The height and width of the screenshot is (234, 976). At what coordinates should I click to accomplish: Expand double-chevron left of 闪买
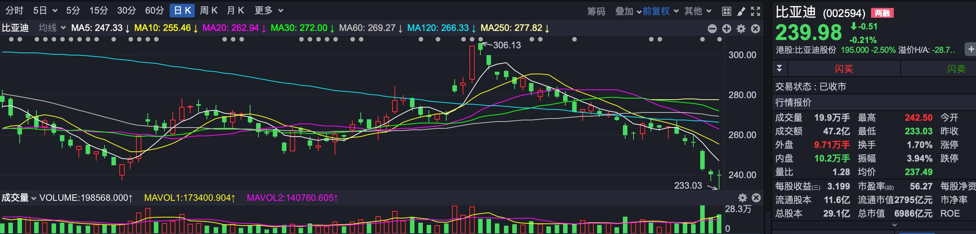point(779,68)
